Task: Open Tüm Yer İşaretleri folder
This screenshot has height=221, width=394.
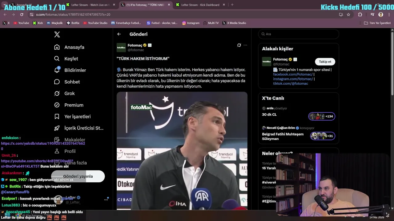Action: (x=377, y=23)
